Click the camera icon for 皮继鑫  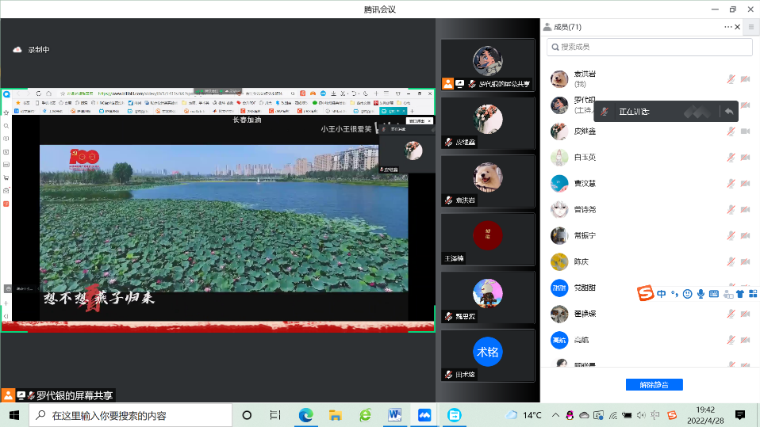point(745,132)
